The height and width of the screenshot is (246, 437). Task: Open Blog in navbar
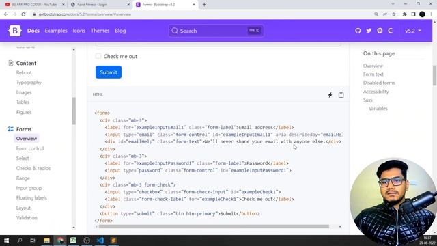click(x=120, y=31)
